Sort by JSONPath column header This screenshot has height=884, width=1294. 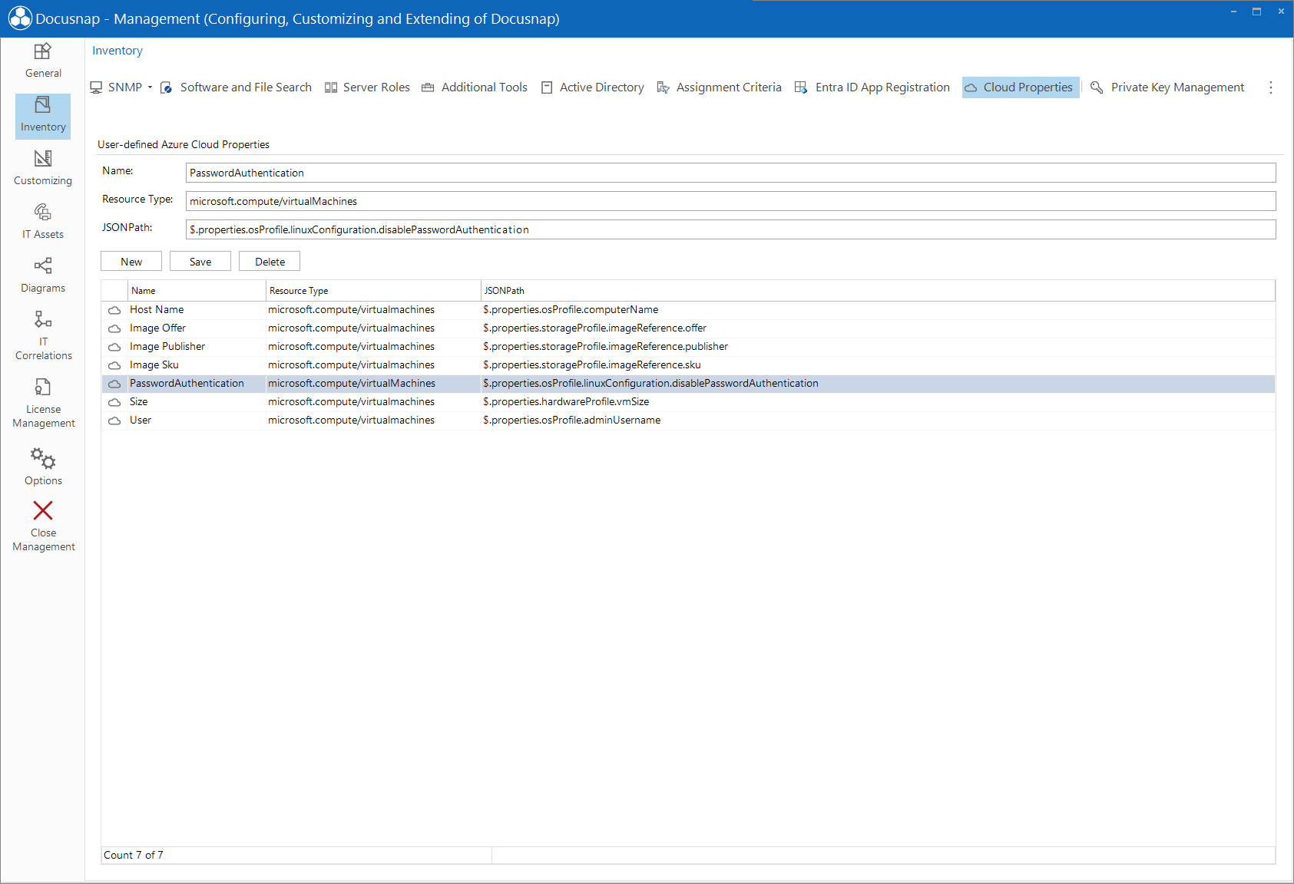878,291
